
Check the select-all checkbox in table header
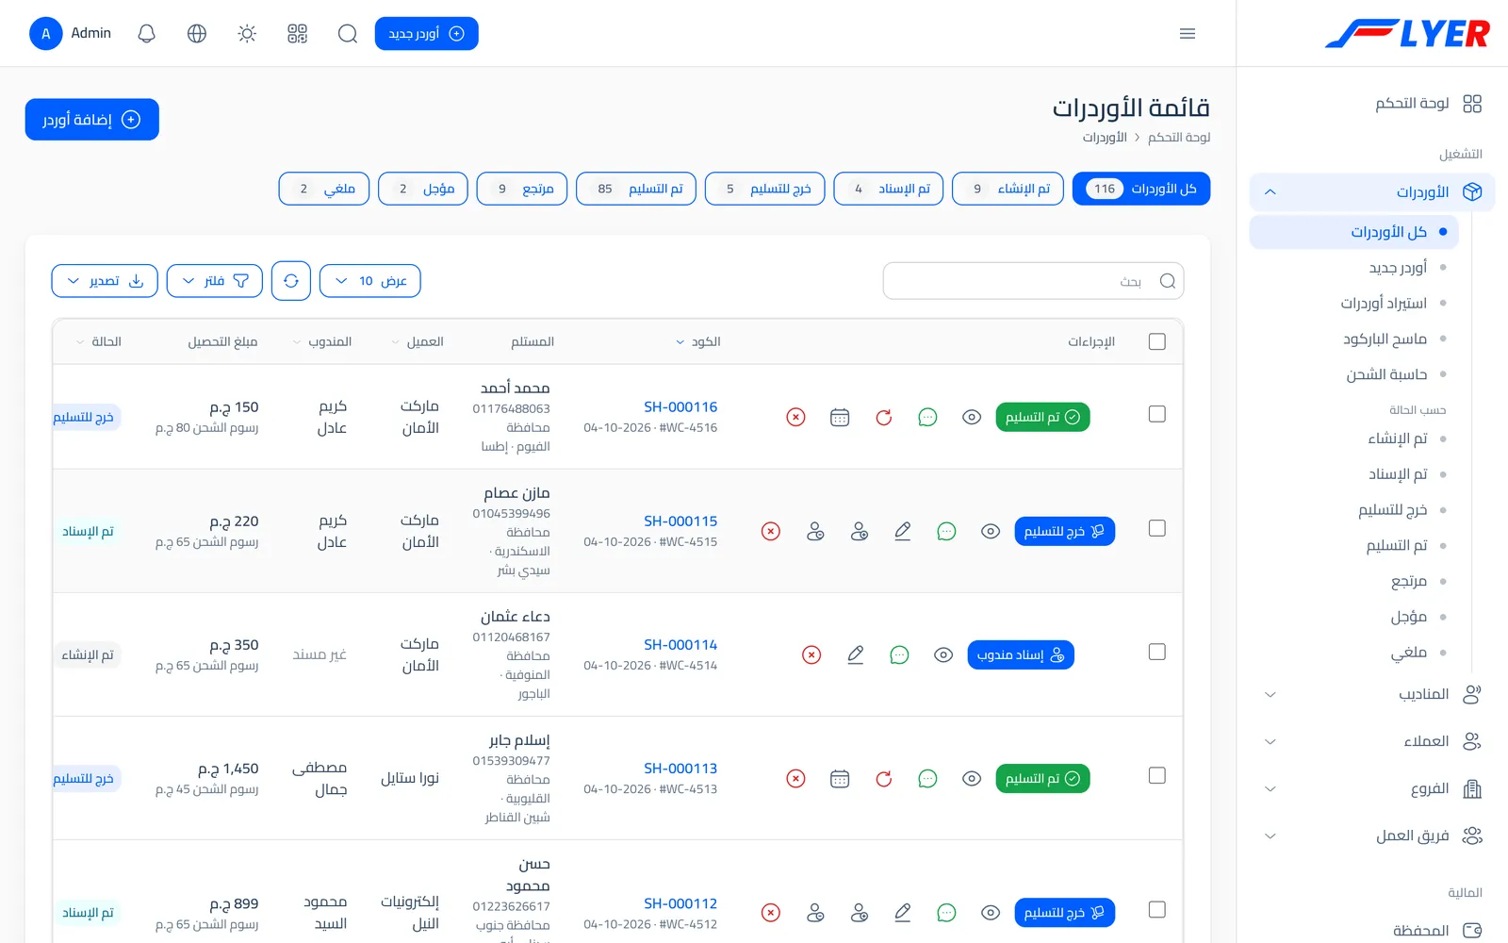[1157, 341]
